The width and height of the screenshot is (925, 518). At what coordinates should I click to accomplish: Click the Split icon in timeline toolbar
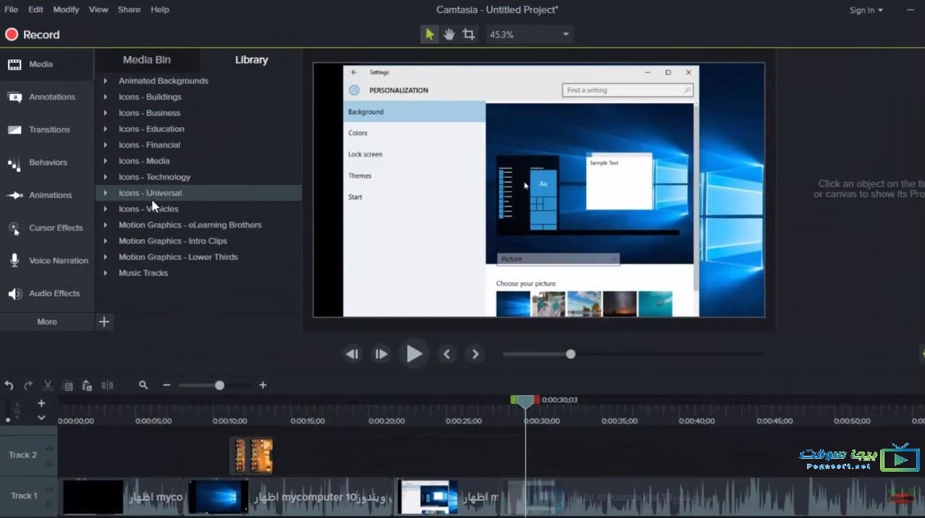click(x=107, y=386)
